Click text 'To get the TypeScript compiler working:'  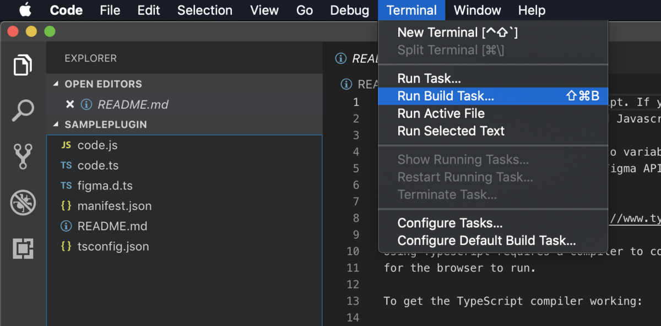pos(513,301)
